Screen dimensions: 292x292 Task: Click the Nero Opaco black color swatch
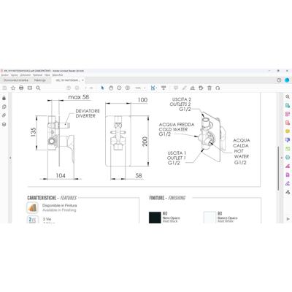[x=155, y=218]
